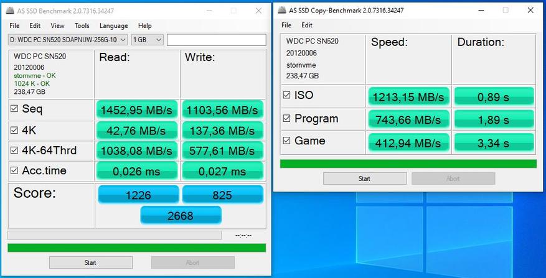Uncheck the Seq test checkbox

coord(14,108)
